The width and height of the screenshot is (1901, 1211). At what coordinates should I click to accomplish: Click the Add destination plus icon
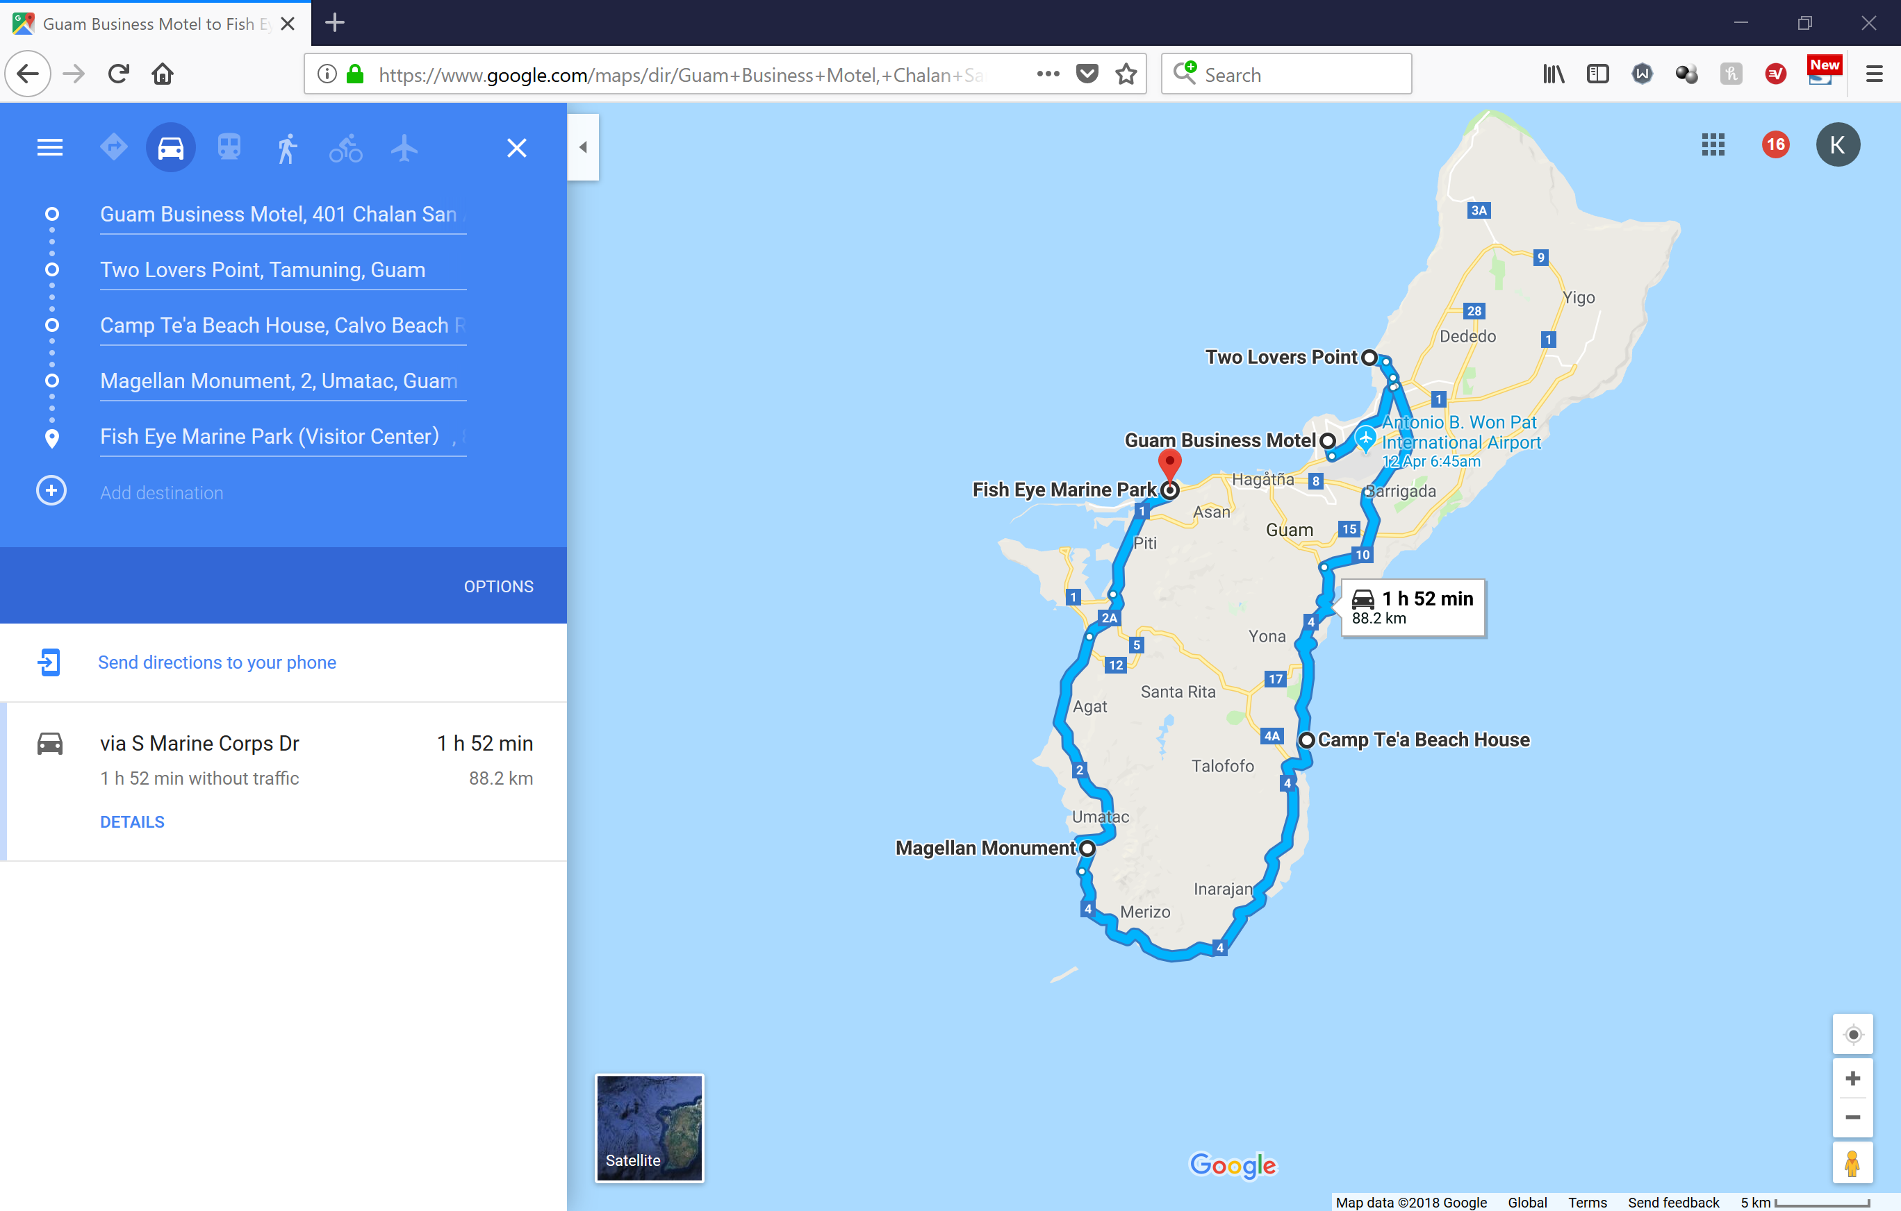[51, 491]
